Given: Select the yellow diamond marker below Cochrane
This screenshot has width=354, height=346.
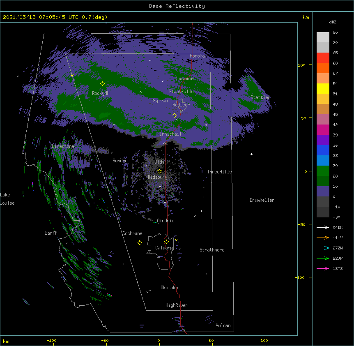Looking at the screenshot, I should 140,242.
